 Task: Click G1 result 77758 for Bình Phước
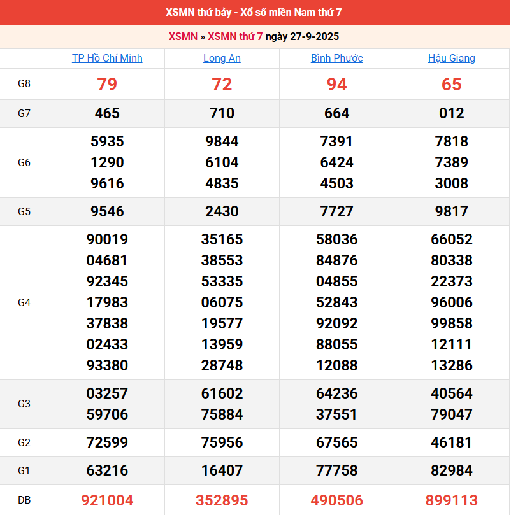[x=336, y=470]
